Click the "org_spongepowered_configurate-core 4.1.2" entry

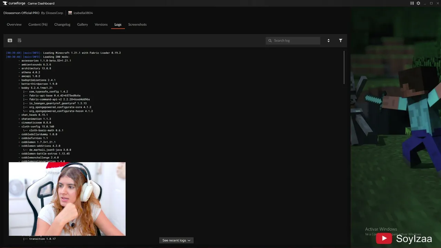[x=60, y=107]
